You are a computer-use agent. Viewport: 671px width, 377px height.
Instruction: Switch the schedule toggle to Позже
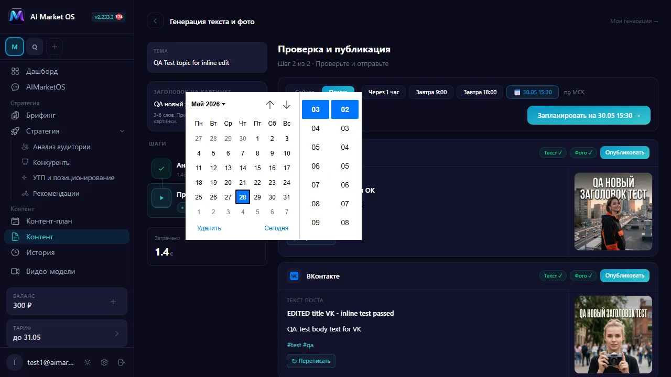pyautogui.click(x=338, y=92)
